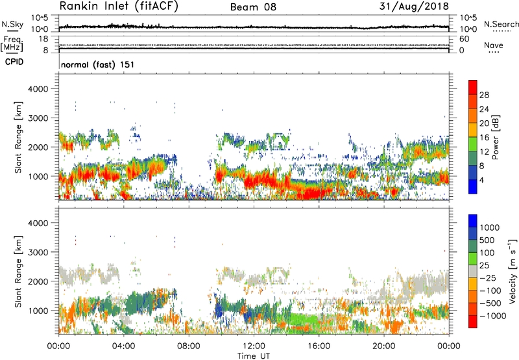Image resolution: width=519 pixels, height=360 pixels.
Task: Click the gray segment of Velocity colorbar
Action: tap(473, 271)
